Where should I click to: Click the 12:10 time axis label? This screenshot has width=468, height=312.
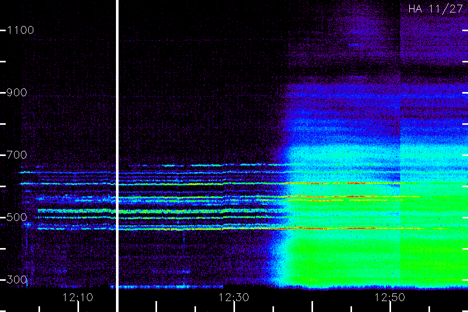(78, 297)
